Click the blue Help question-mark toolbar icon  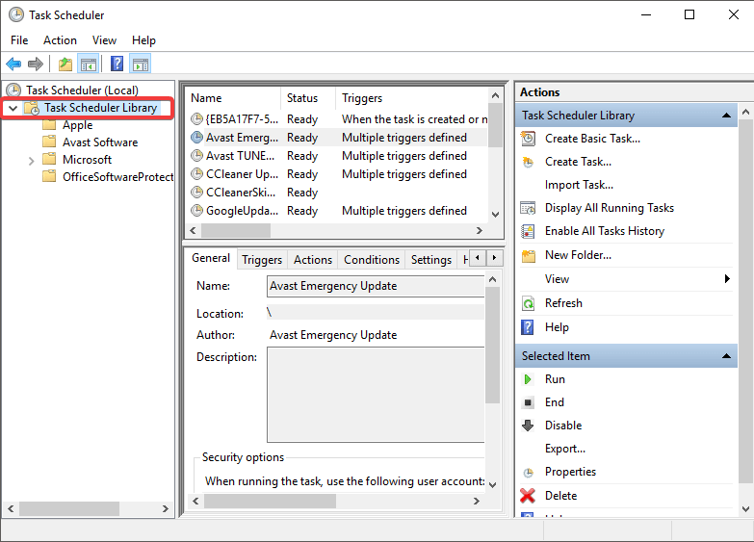[117, 64]
